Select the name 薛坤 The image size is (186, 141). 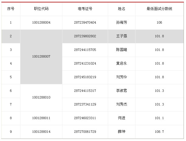(x=121, y=132)
